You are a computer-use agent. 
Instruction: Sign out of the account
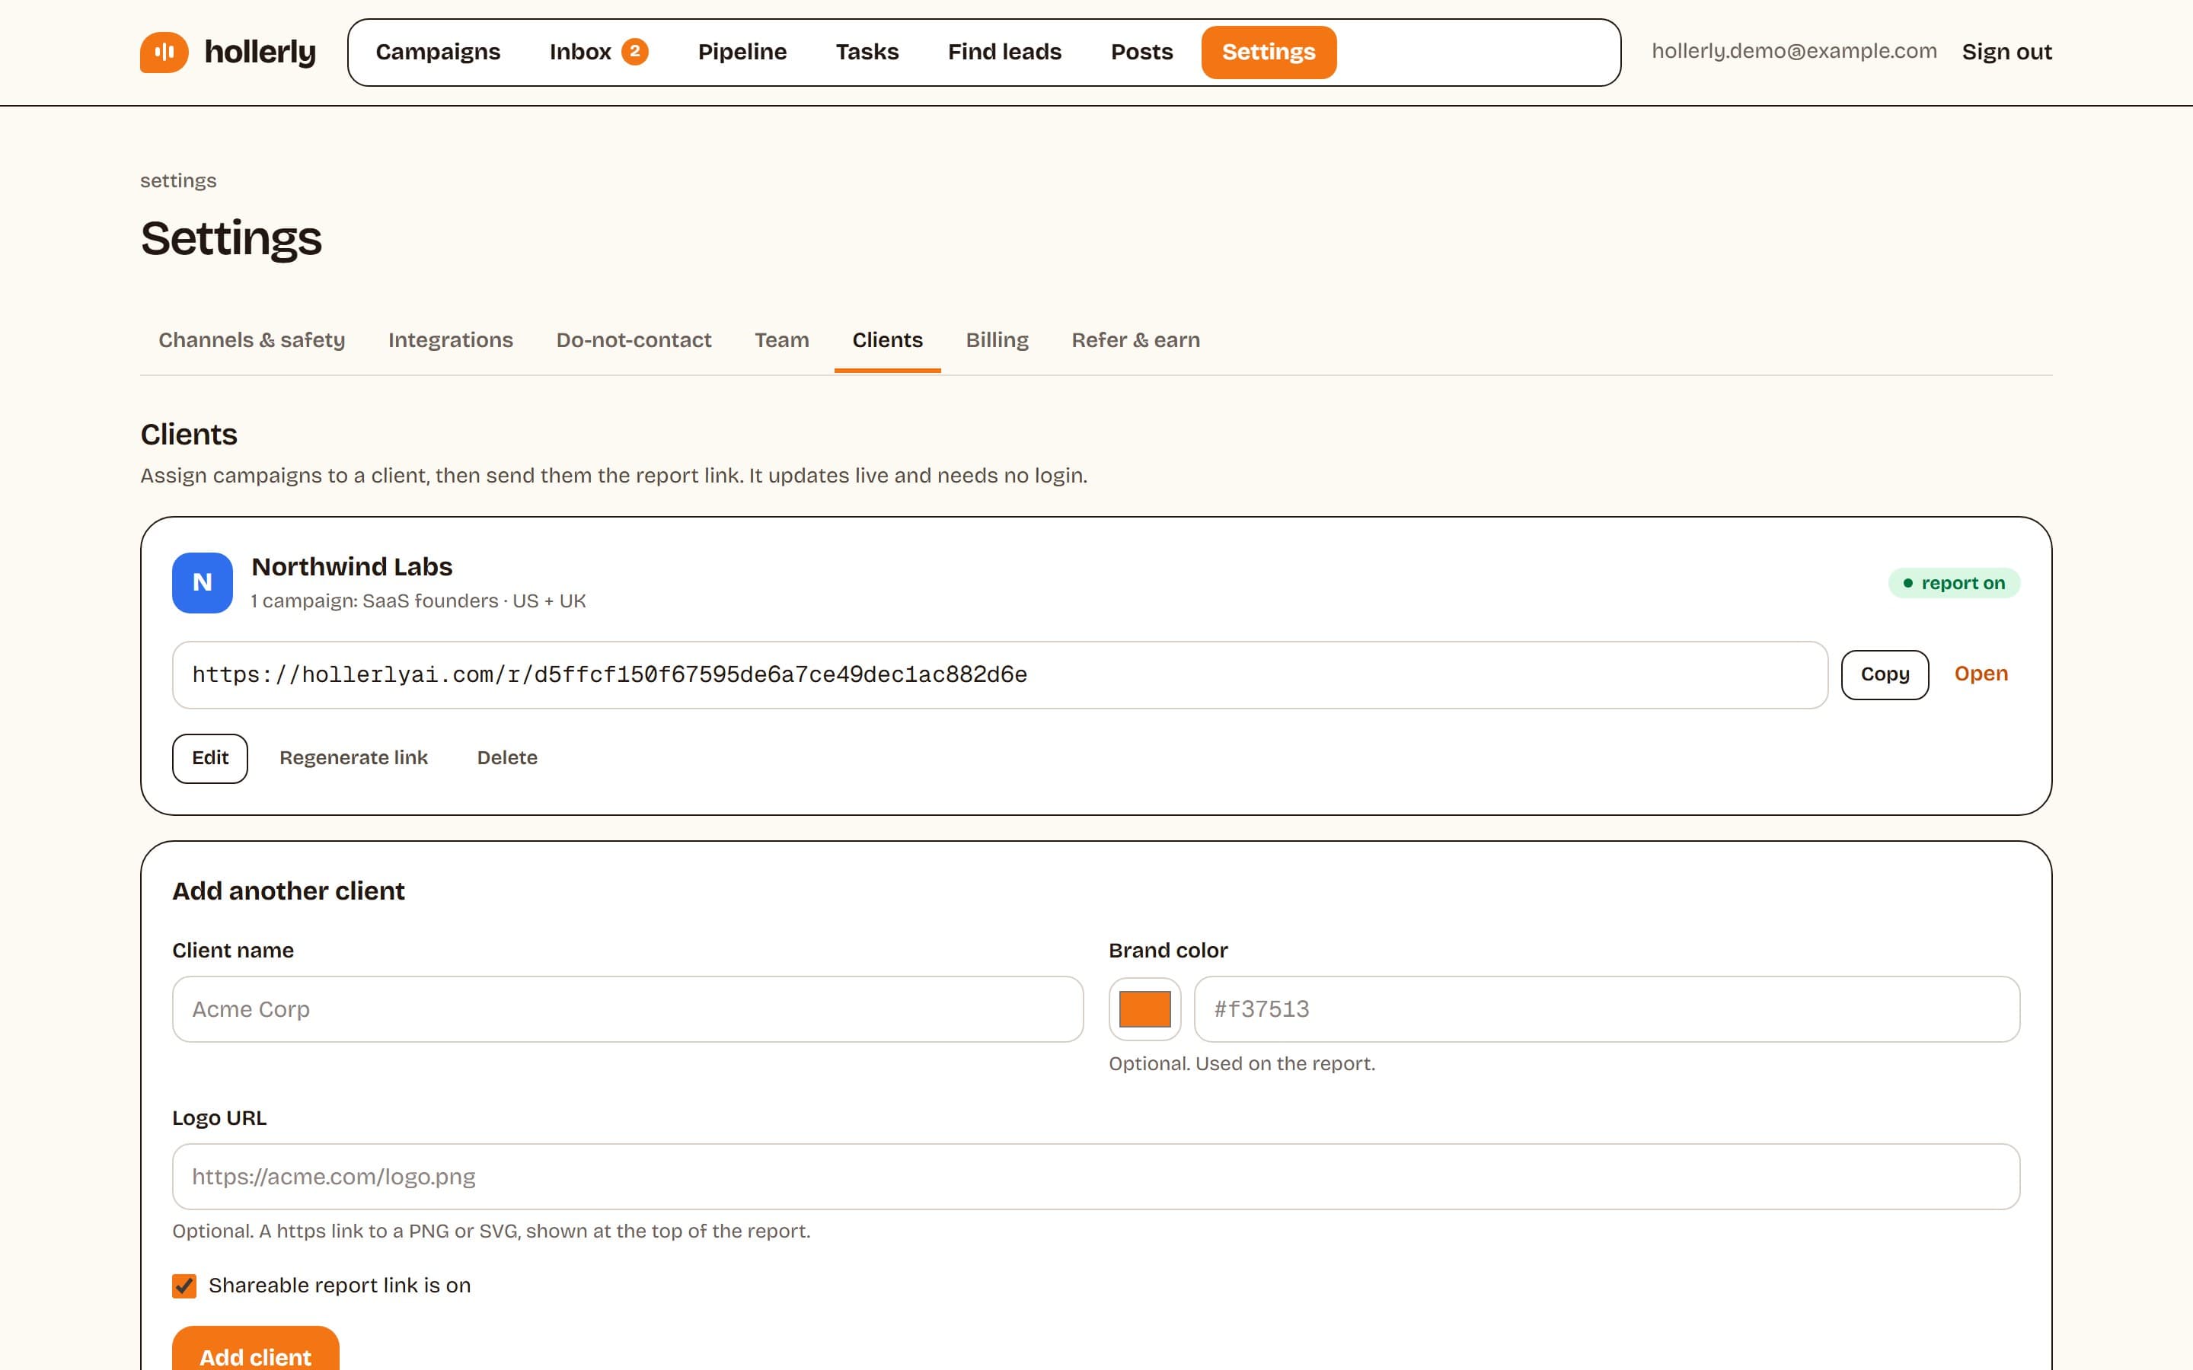pyautogui.click(x=2006, y=52)
